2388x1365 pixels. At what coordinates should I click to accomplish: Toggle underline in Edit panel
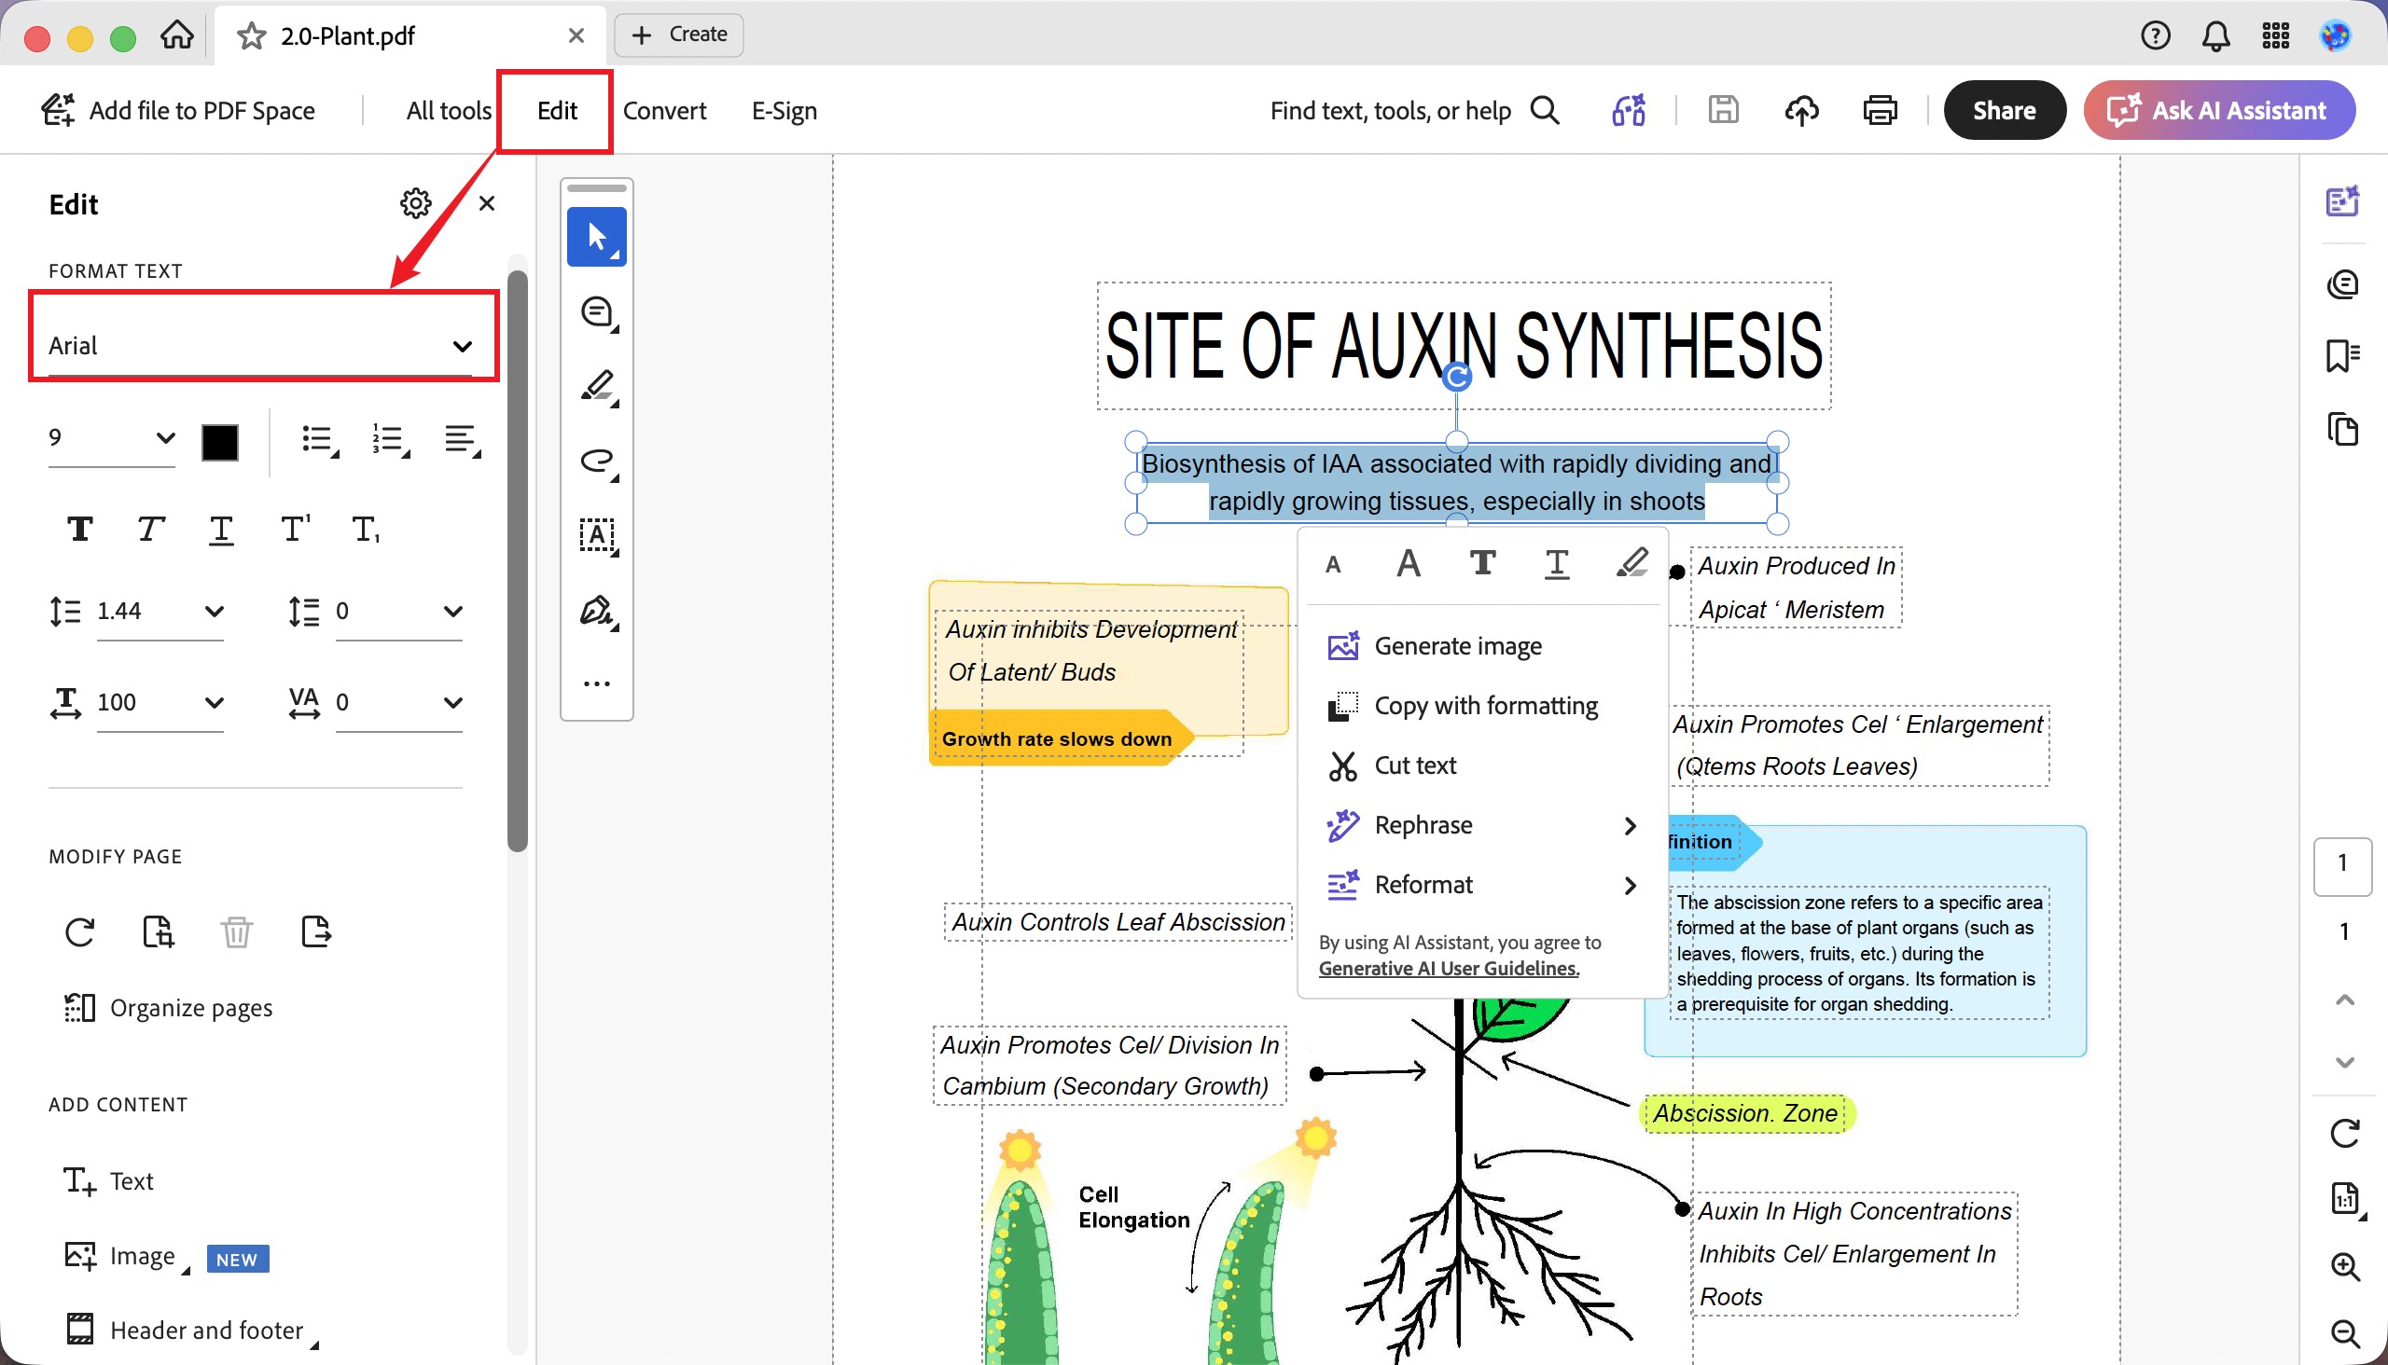click(221, 530)
